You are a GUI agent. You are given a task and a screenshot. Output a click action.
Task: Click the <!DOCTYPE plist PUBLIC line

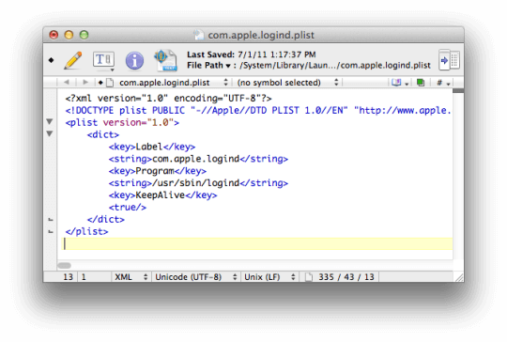coord(258,110)
